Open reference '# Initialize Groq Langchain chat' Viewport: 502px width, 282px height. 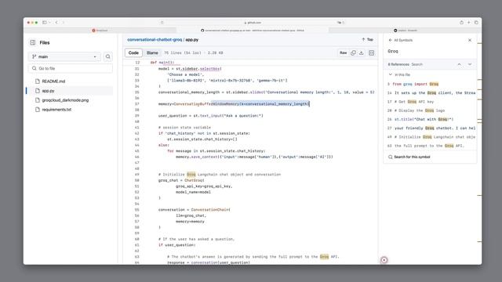click(x=431, y=137)
